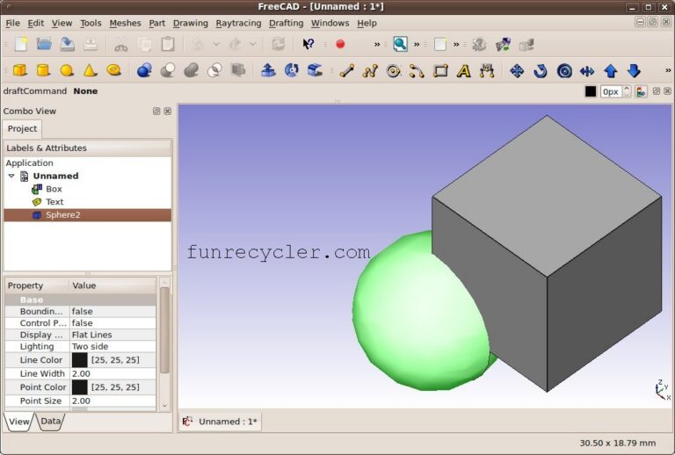Select the Draft Circle tool
The width and height of the screenshot is (675, 455).
[394, 70]
